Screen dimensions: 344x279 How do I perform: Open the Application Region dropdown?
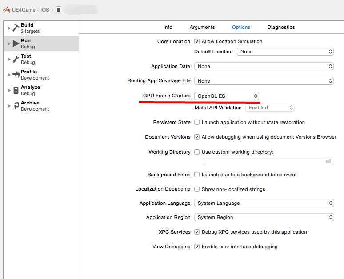tap(264, 217)
